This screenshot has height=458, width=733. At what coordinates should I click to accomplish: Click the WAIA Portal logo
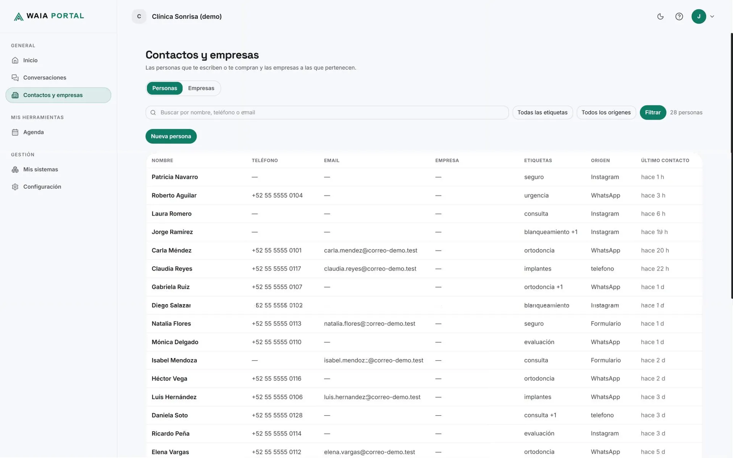tap(49, 16)
